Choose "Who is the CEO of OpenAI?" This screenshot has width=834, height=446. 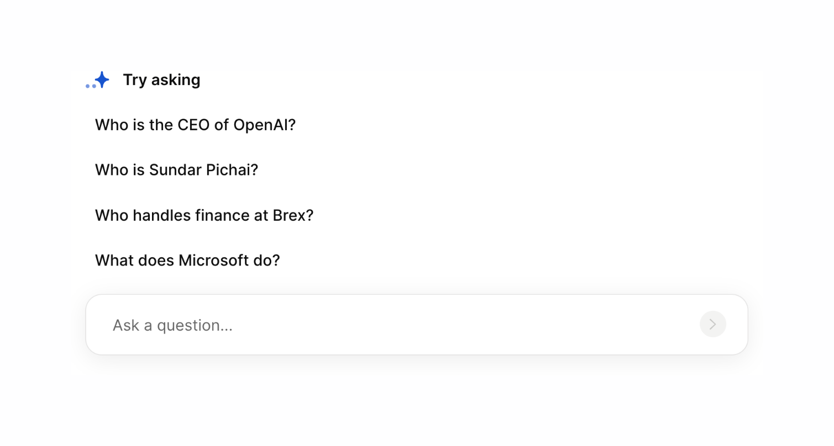tap(195, 125)
